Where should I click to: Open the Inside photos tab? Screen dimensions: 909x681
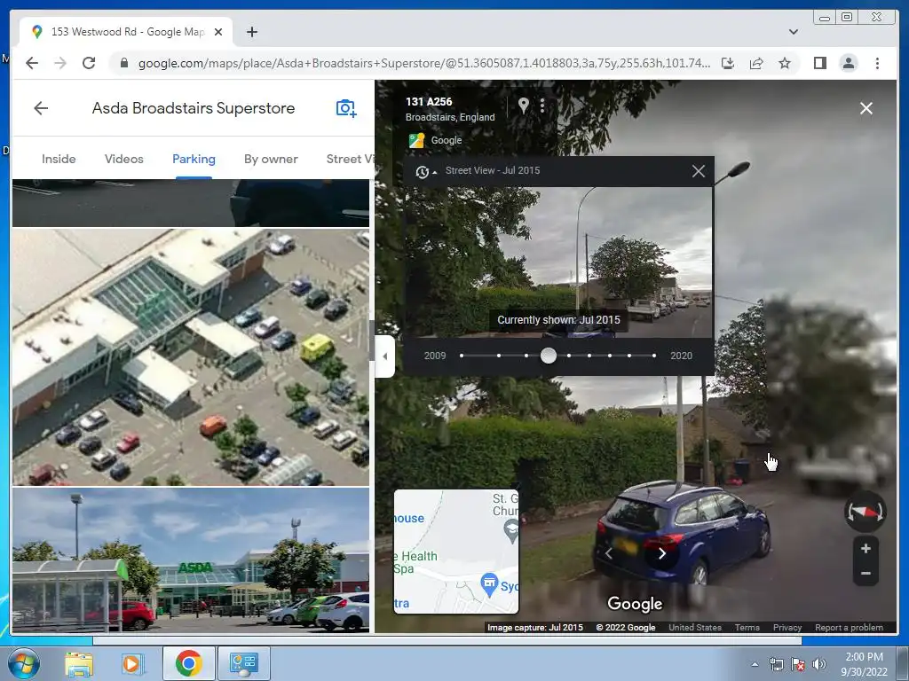click(x=59, y=159)
